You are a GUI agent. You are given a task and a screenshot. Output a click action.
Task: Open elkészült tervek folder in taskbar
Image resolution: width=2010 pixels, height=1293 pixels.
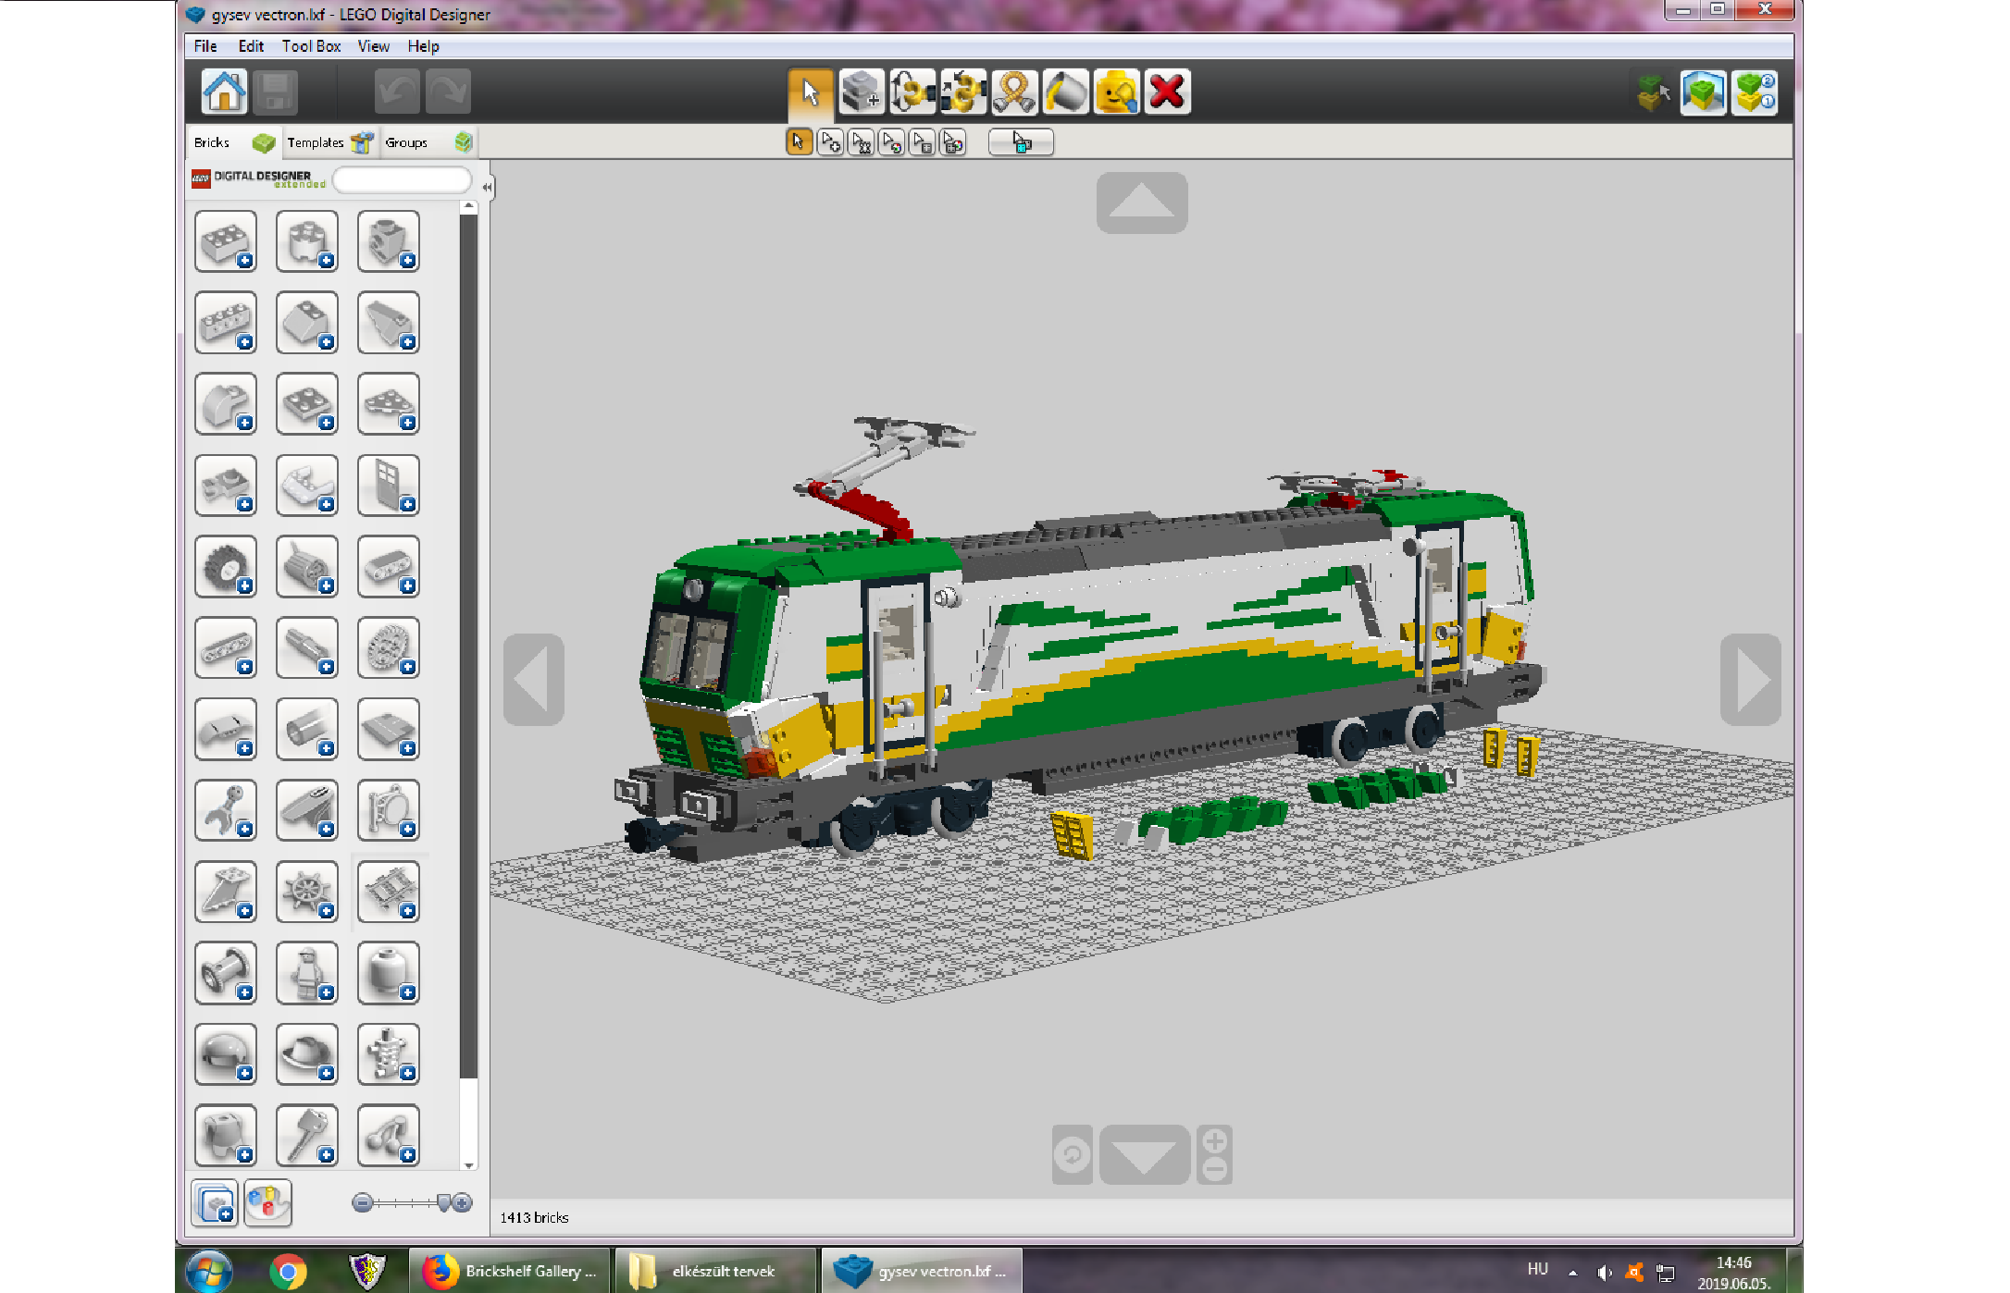point(714,1271)
